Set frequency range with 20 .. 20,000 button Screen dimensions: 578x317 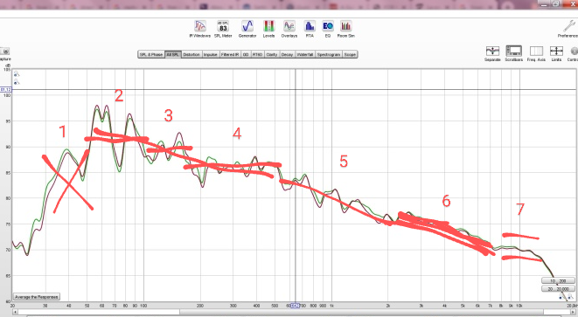pyautogui.click(x=558, y=289)
